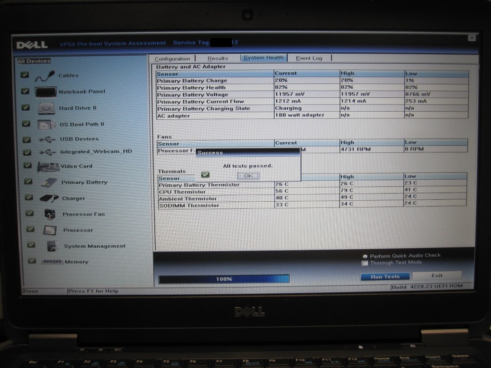Select the OS Boot Path 0 icon
This screenshot has width=491, height=368.
tap(47, 125)
